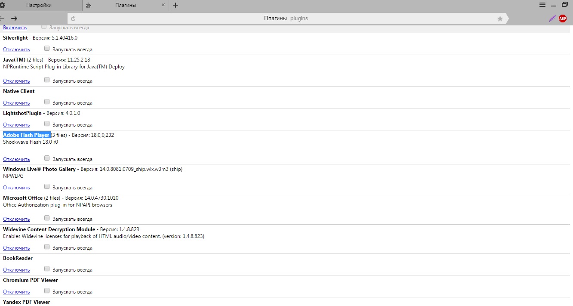Toggle 'Запускать всегда' for LightshotPlugin
This screenshot has width=573, height=306.
pyautogui.click(x=47, y=124)
